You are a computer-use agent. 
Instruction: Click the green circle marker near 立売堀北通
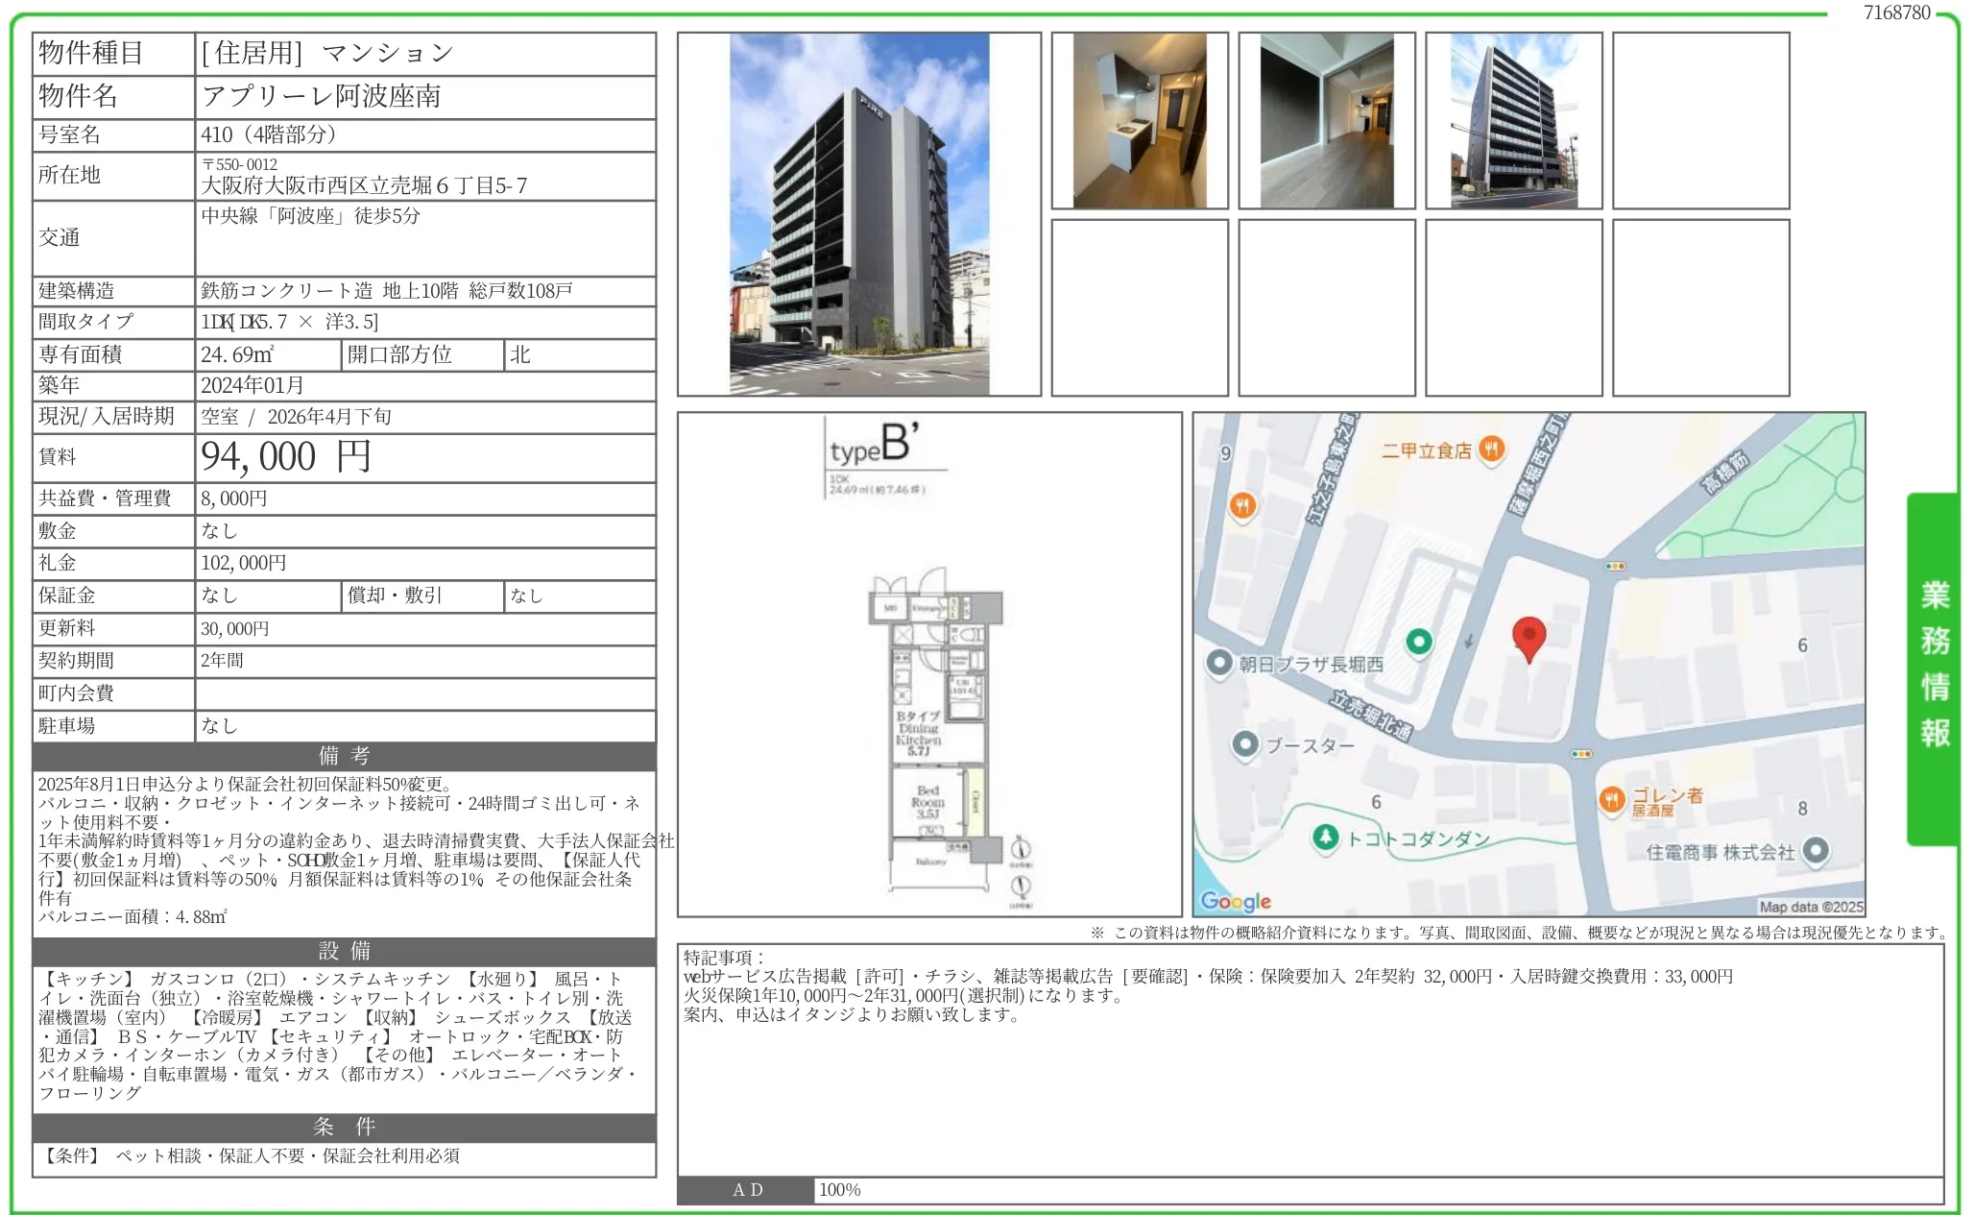coord(1419,641)
